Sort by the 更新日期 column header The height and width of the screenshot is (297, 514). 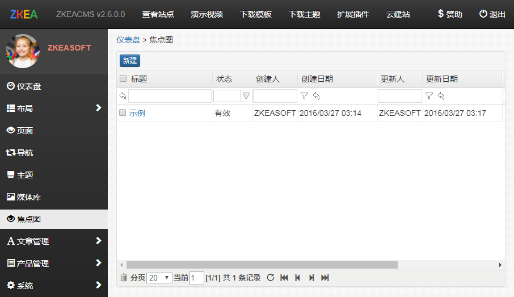pyautogui.click(x=441, y=79)
